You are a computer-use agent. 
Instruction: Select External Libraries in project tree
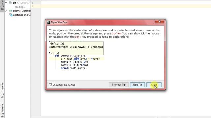point(21,11)
